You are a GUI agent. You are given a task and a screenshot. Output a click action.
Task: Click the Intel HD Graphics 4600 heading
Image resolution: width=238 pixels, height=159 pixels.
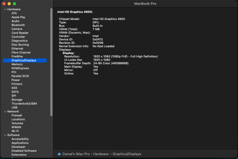click(x=75, y=12)
